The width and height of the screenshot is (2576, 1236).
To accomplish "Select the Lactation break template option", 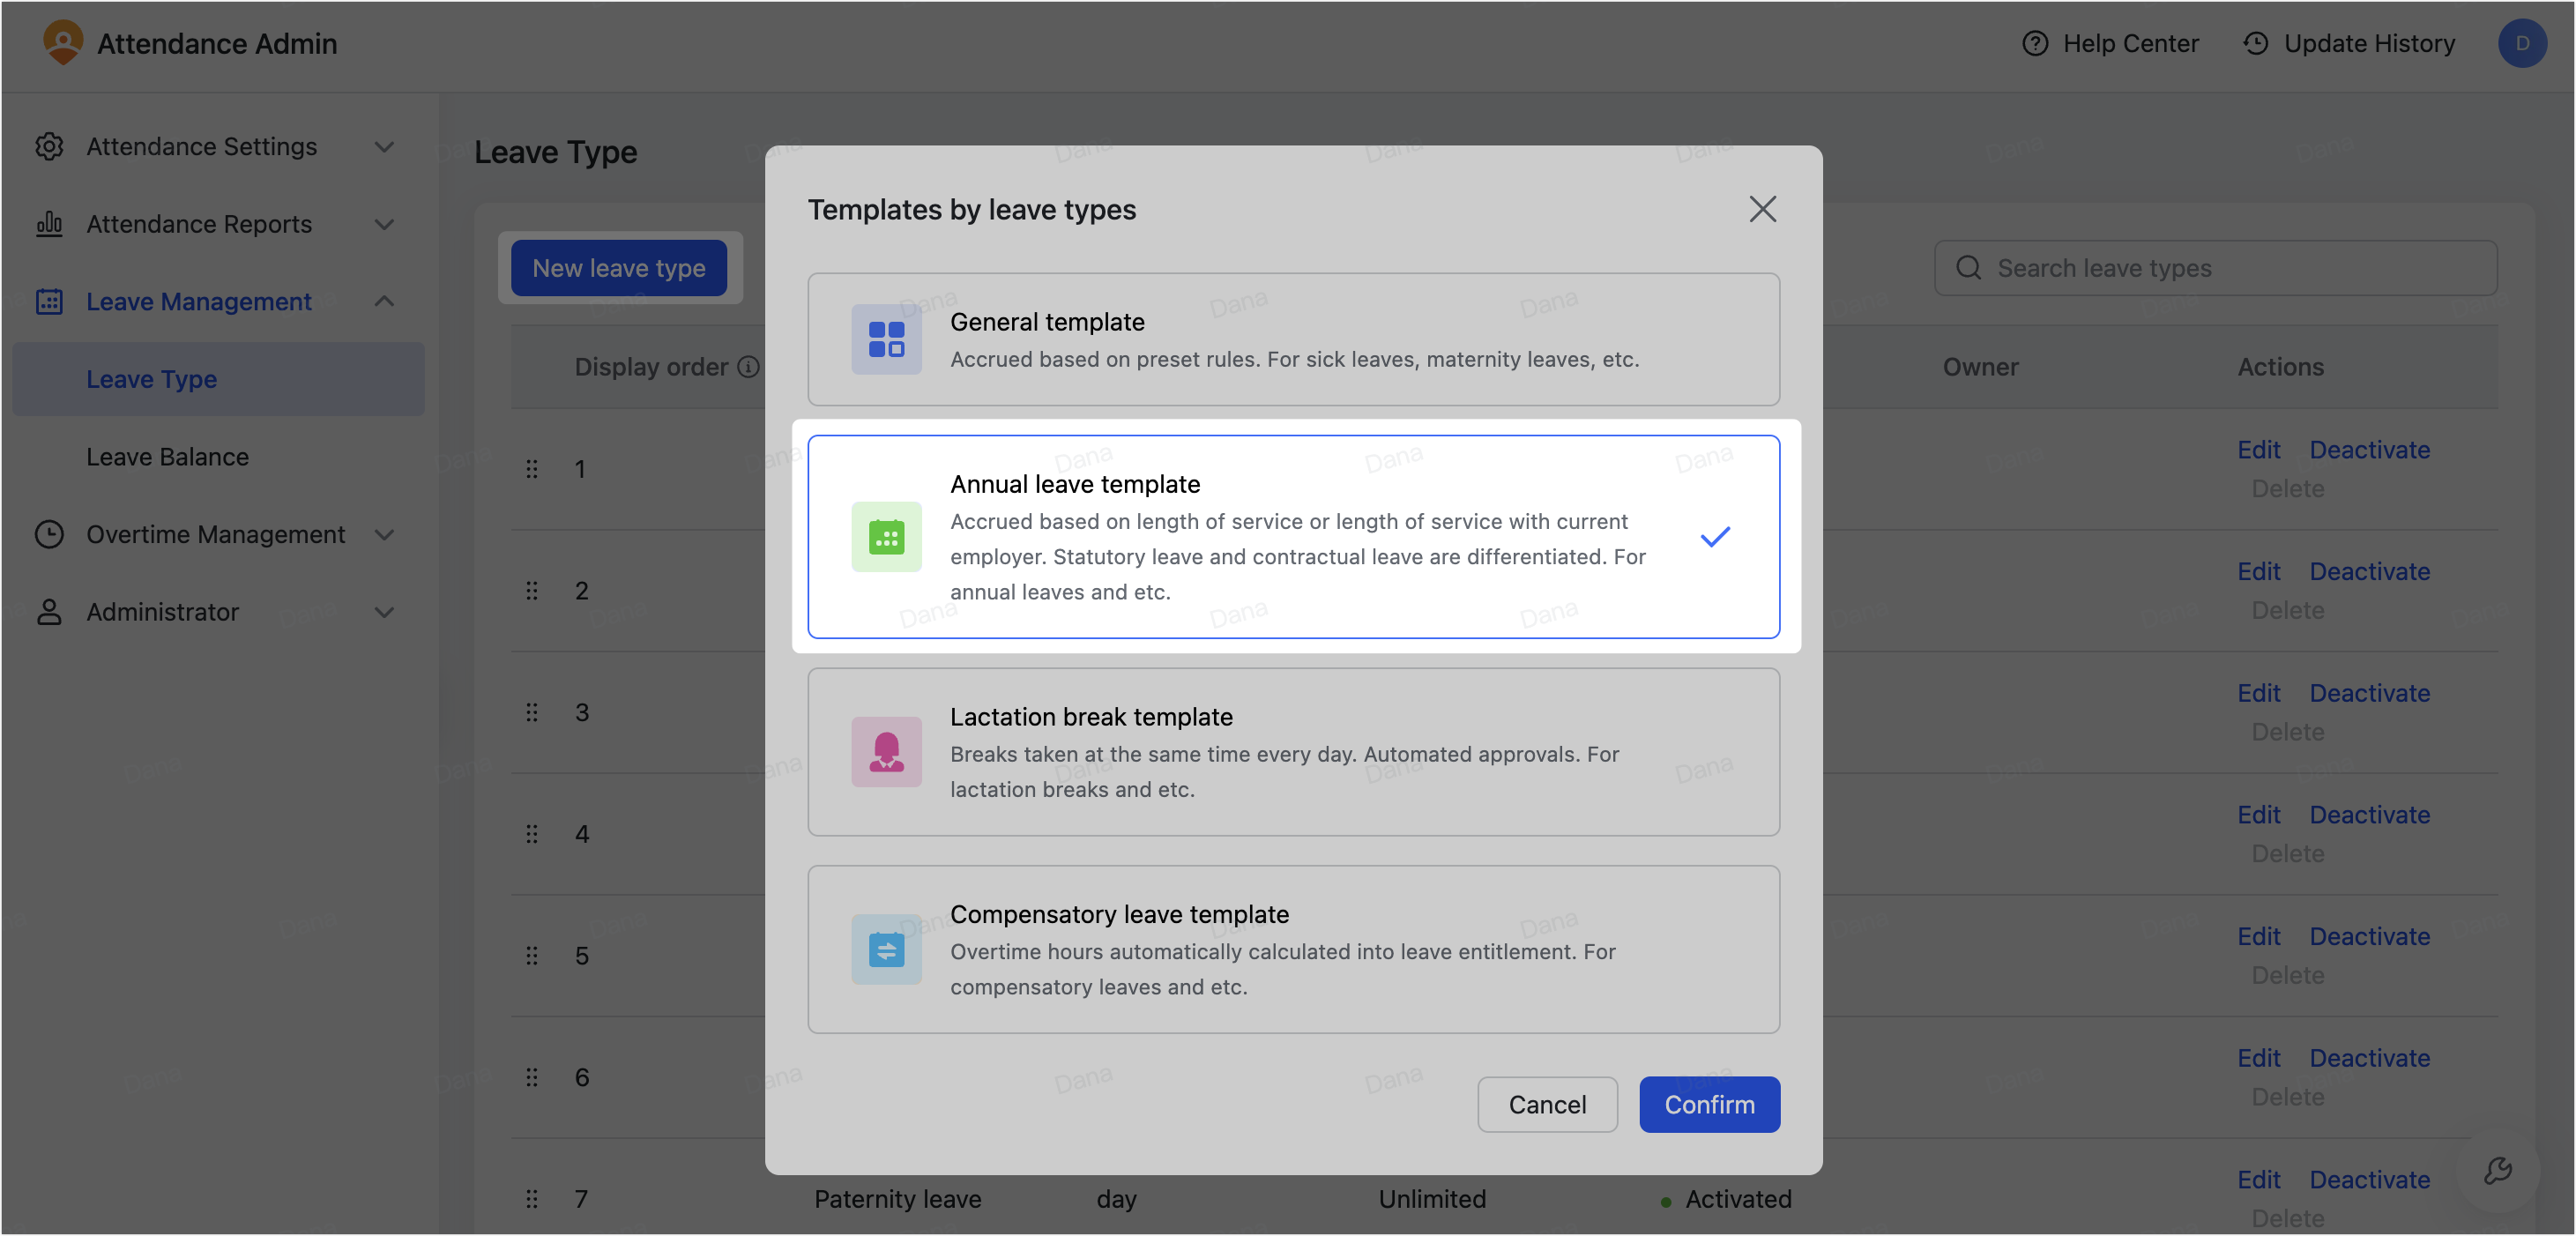I will (x=1293, y=751).
